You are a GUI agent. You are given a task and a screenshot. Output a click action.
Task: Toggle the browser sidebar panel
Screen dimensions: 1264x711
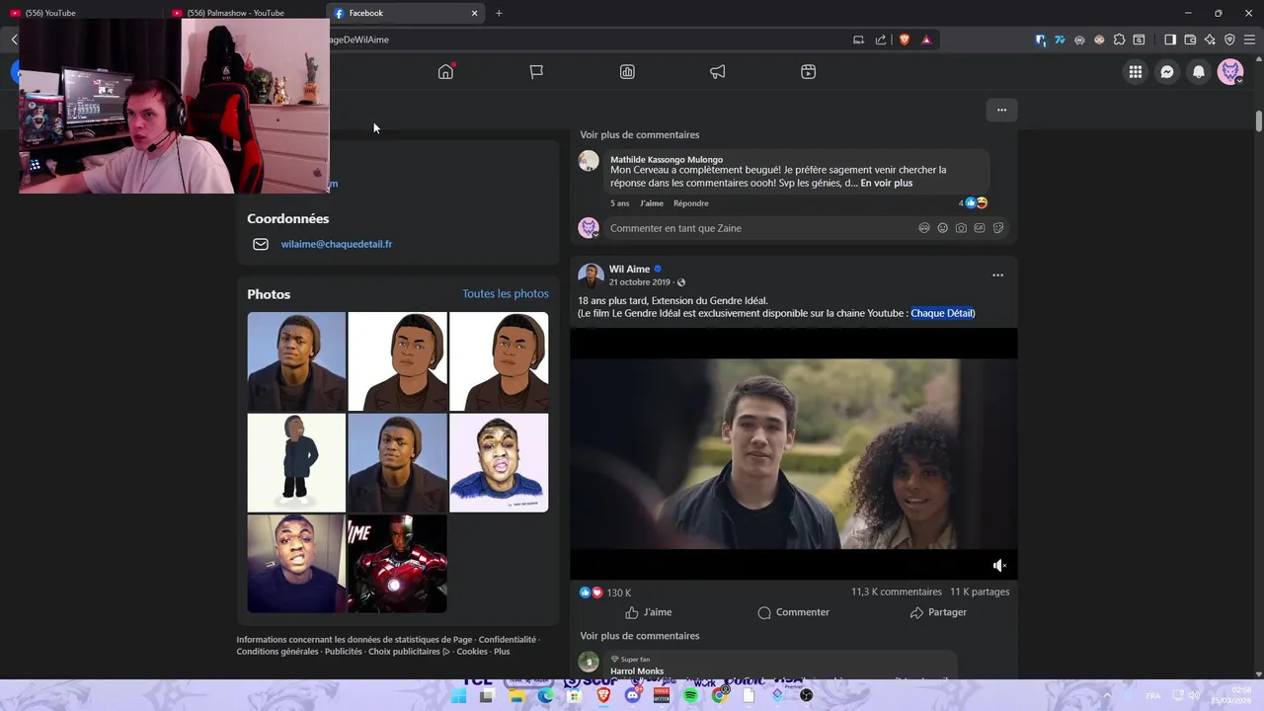click(1170, 39)
